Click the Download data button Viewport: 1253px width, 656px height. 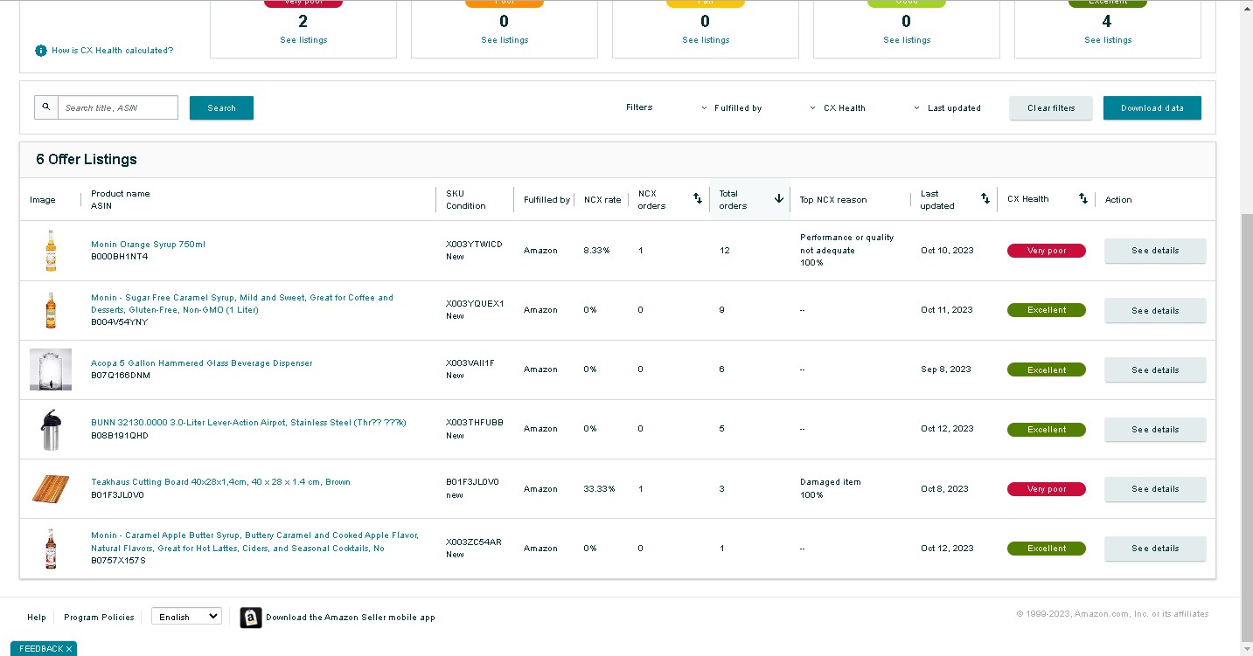click(x=1152, y=108)
